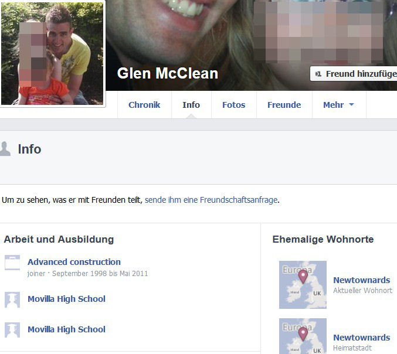
Task: Click the first Movilla High School graduation icon
Action: 12,299
